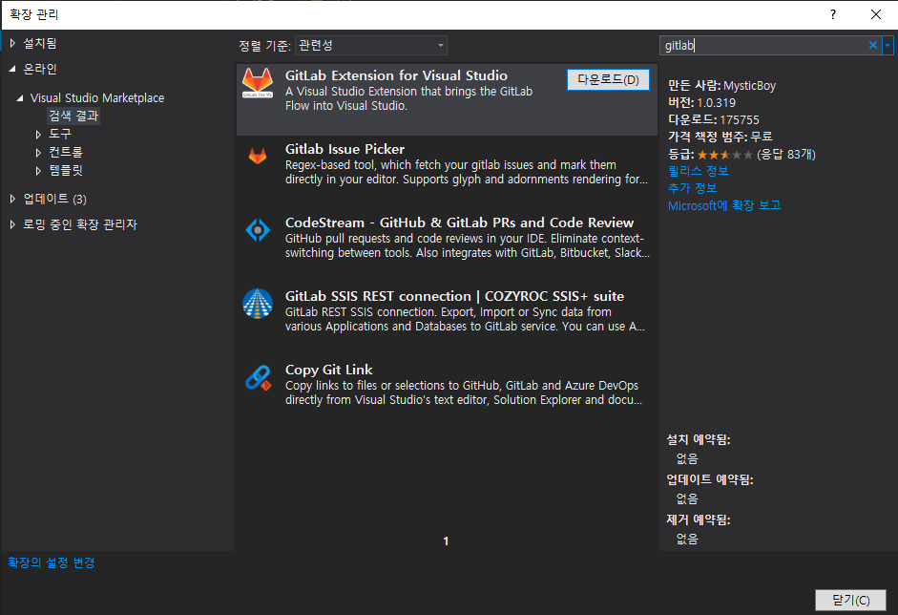The width and height of the screenshot is (898, 615).
Task: Click the CodeStream extension icon
Action: pyautogui.click(x=258, y=230)
